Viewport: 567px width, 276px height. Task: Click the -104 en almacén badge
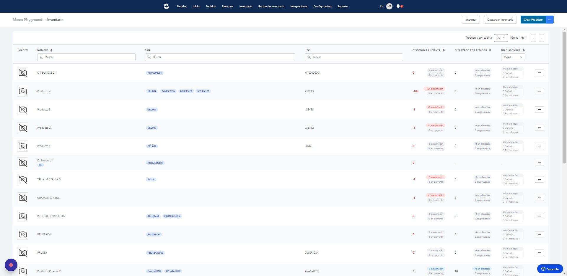[x=434, y=89]
